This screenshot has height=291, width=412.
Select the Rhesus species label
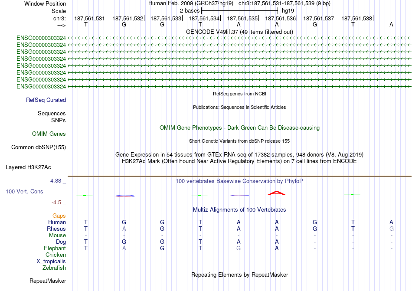(56, 229)
